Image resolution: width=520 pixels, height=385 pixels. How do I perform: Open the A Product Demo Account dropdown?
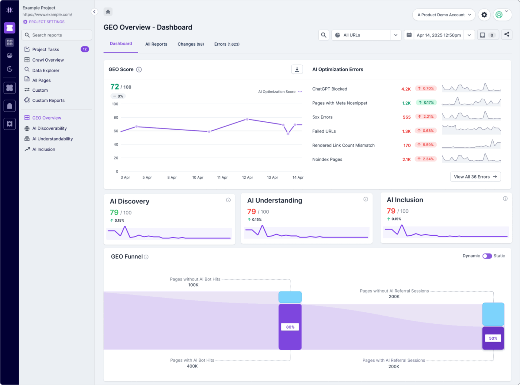[443, 14]
